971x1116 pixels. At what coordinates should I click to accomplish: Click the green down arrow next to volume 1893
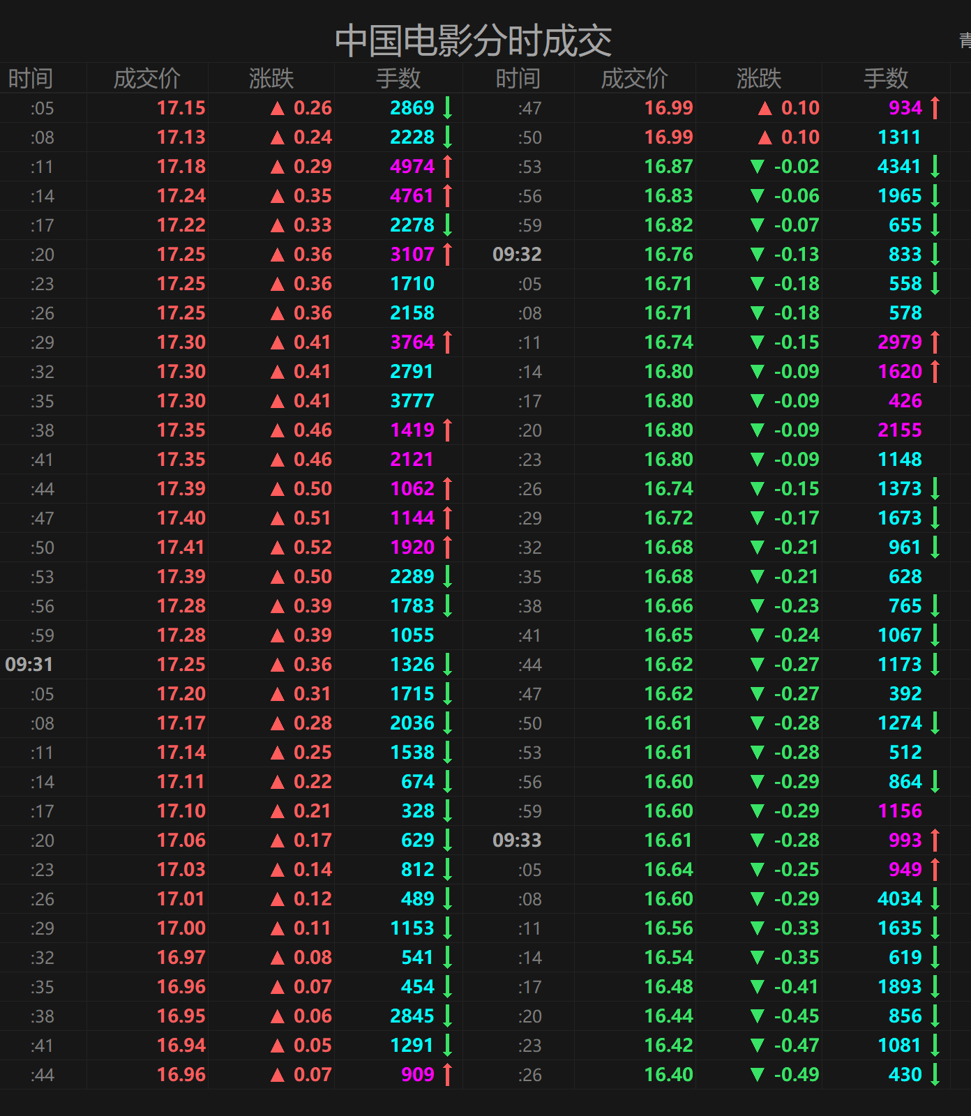pyautogui.click(x=935, y=987)
